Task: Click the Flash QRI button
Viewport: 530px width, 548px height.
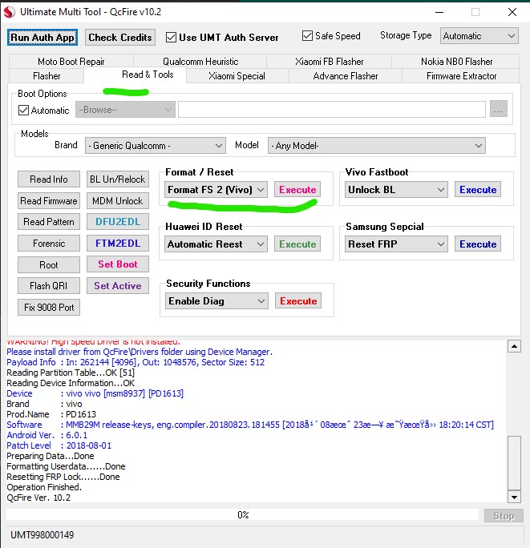Action: tap(49, 286)
